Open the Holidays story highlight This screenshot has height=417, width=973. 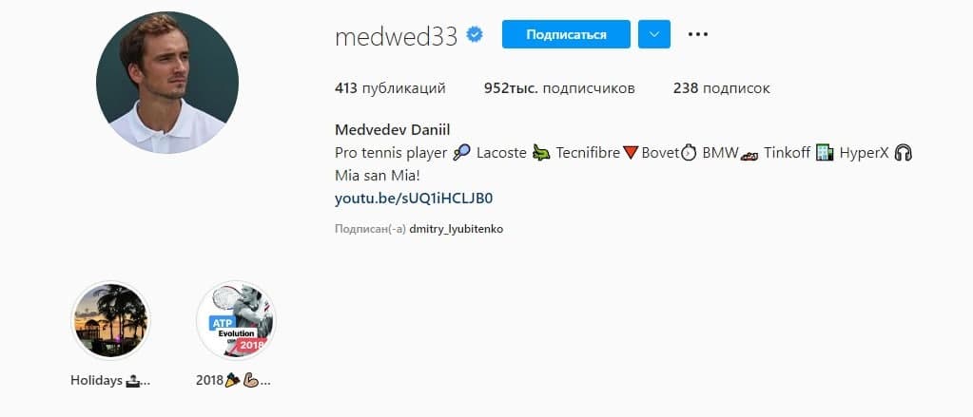111,321
